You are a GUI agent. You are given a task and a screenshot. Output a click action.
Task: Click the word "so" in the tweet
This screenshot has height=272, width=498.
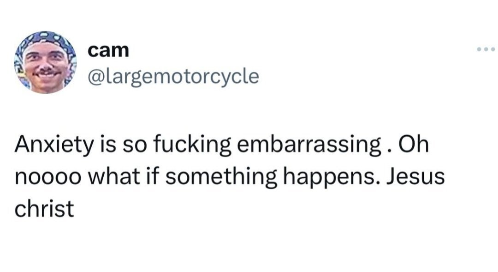tap(132, 145)
